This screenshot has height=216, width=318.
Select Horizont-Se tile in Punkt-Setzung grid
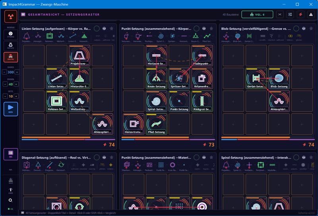[156, 56]
